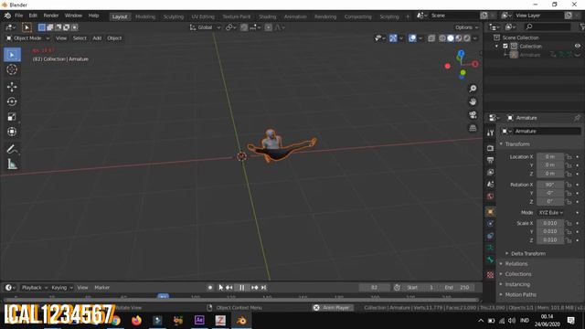
Task: Open the timeline Marker menu
Action: coord(101,288)
